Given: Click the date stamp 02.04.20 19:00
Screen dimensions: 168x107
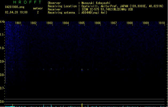Looking at the screenshot, I should [x=16, y=12].
